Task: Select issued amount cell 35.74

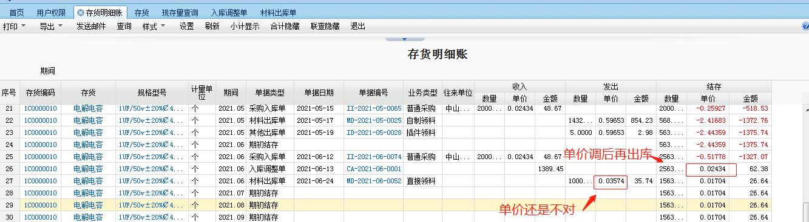Action: (641, 181)
